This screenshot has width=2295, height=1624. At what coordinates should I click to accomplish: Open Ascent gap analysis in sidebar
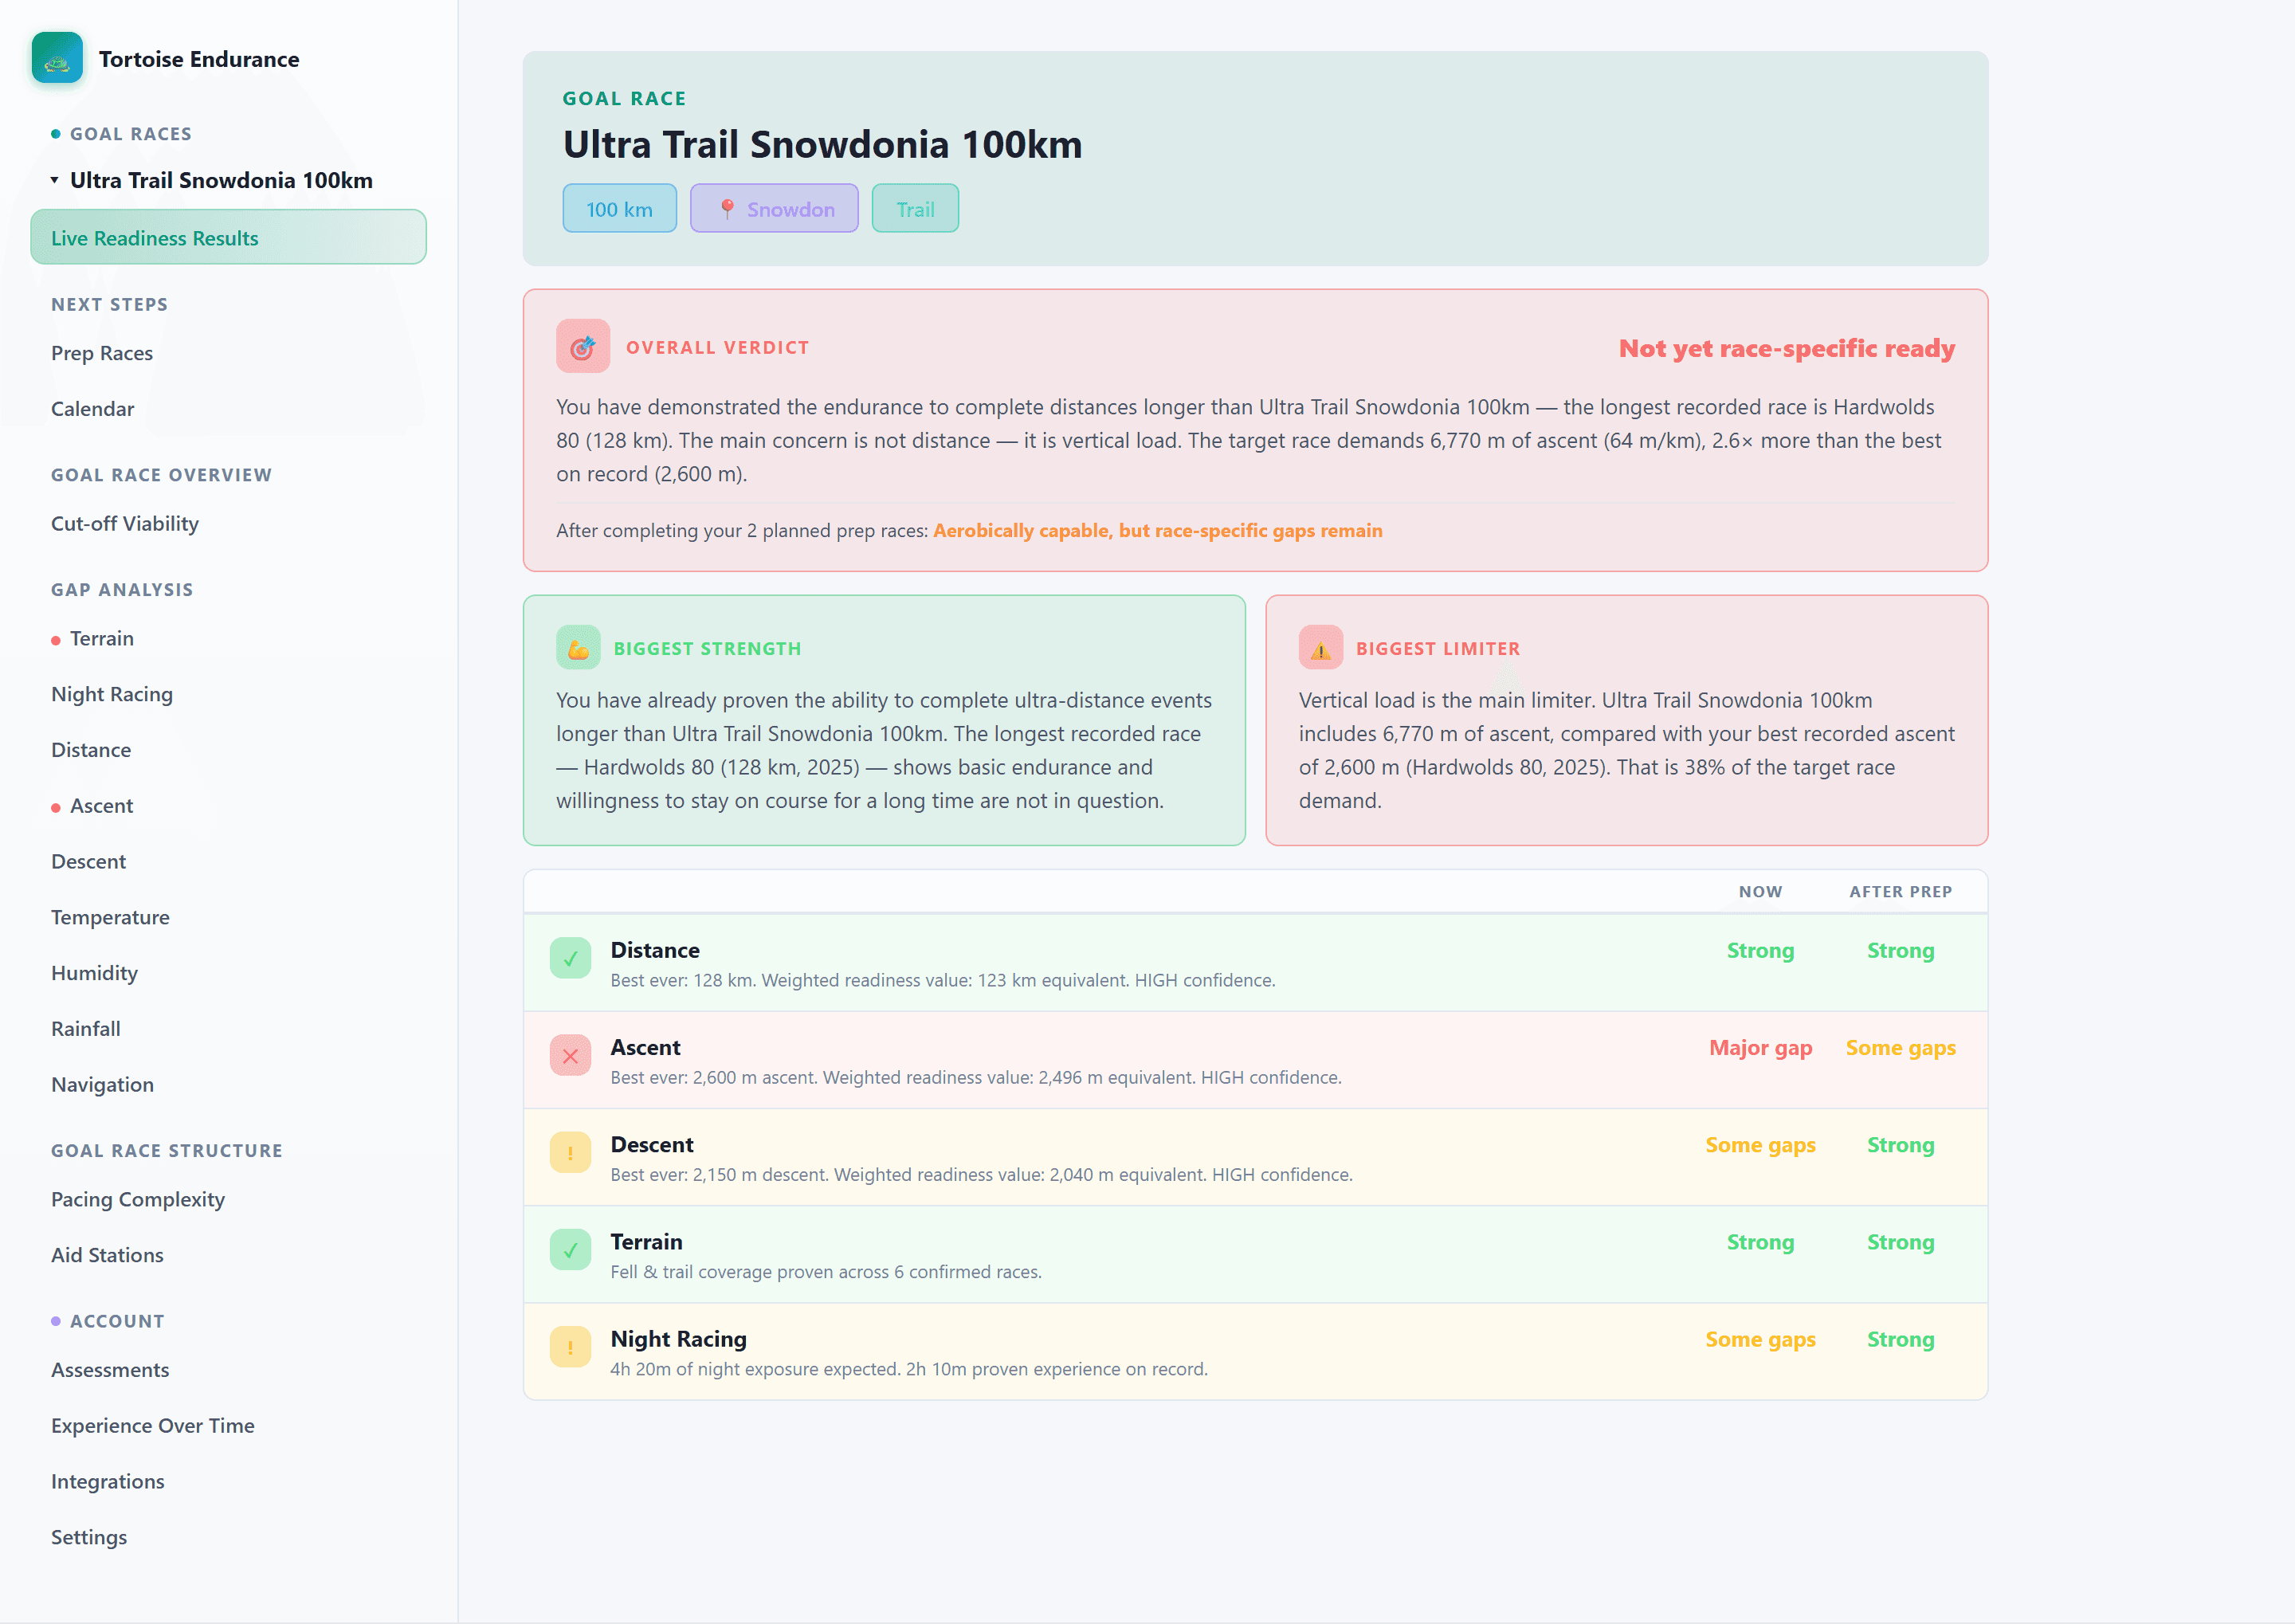pos(101,806)
